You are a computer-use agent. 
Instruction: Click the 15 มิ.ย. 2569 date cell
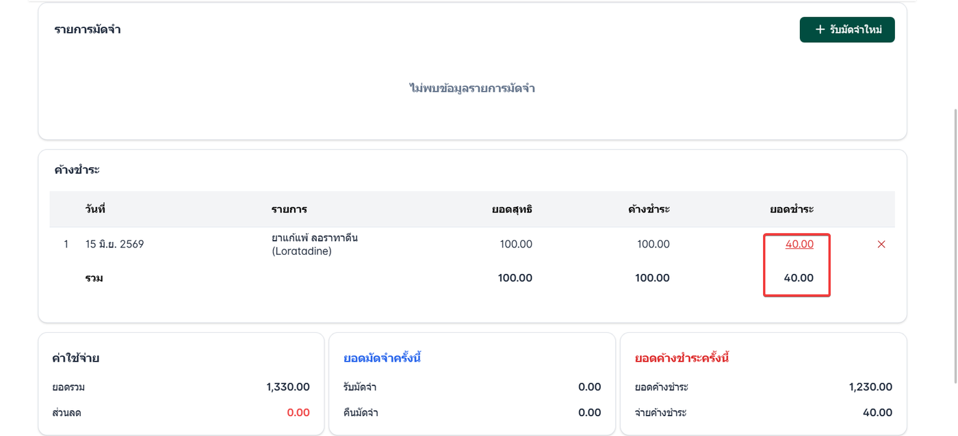114,244
